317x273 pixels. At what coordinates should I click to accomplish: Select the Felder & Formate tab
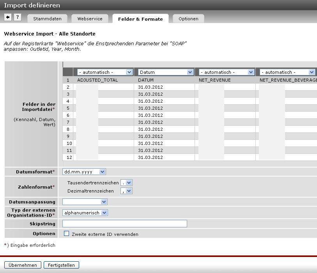pos(140,19)
